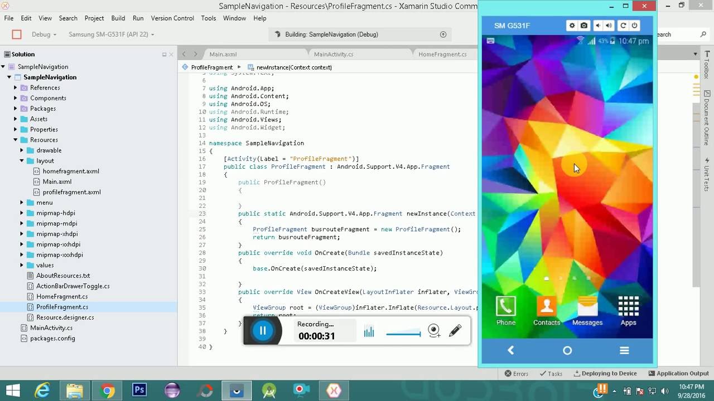Image resolution: width=714 pixels, height=401 pixels.
Task: Open the recorder webcam overlay icon
Action: coord(434,331)
